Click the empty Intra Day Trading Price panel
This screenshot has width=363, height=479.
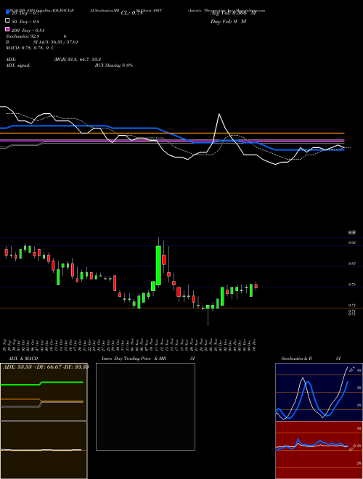(x=145, y=406)
